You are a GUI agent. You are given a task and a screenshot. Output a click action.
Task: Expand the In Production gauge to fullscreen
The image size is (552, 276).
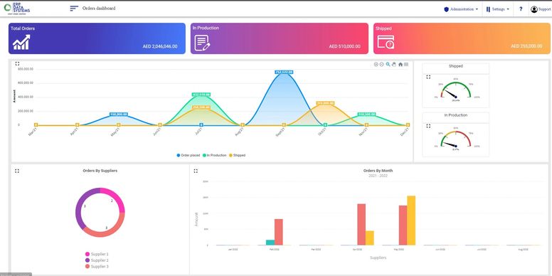coord(428,126)
